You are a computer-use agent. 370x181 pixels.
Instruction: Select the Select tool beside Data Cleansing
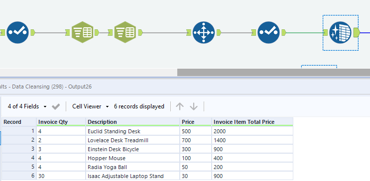[x=268, y=32]
